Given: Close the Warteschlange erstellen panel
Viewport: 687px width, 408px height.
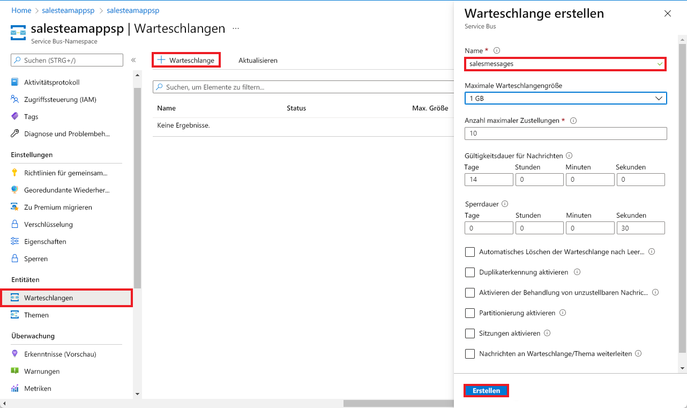Looking at the screenshot, I should 668,13.
